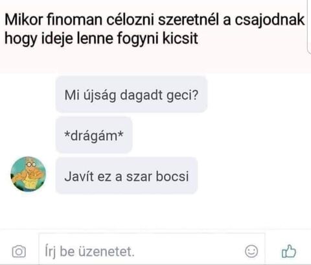Open the emoji smiley picker
Viewport: 311px width, 265px height.
[x=251, y=251]
